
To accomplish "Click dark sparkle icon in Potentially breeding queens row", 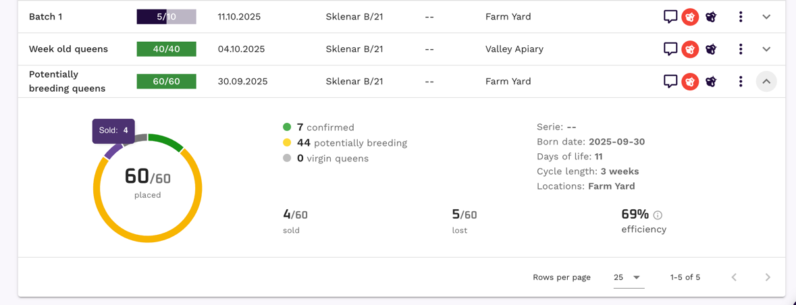I will pyautogui.click(x=711, y=82).
